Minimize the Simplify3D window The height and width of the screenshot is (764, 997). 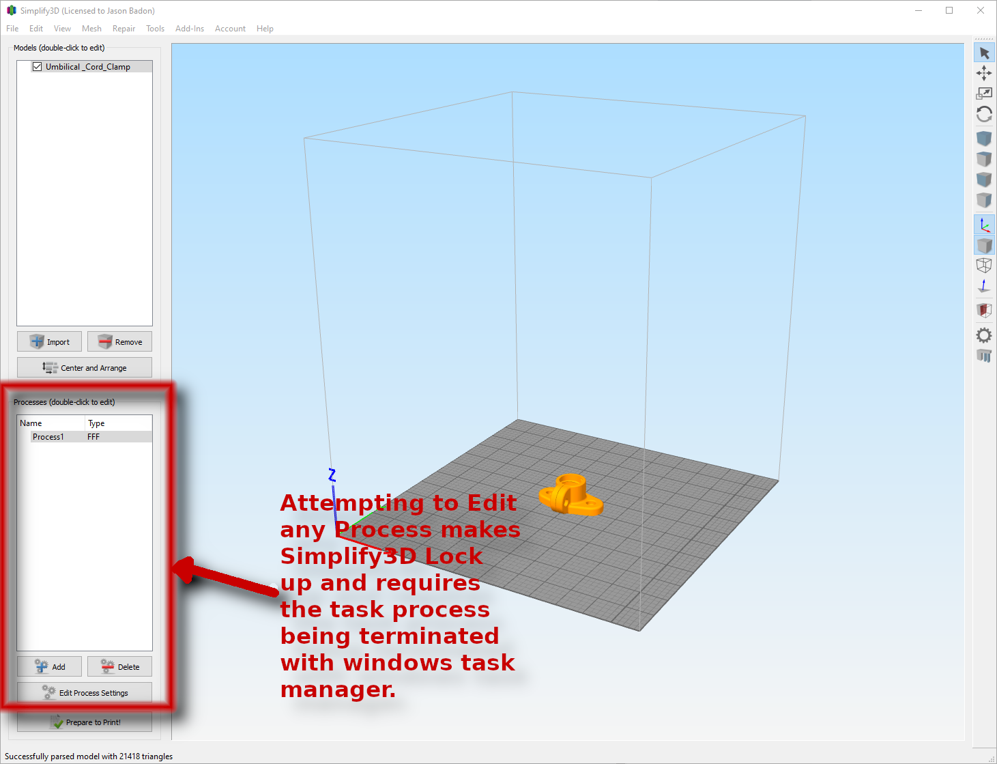pos(918,11)
